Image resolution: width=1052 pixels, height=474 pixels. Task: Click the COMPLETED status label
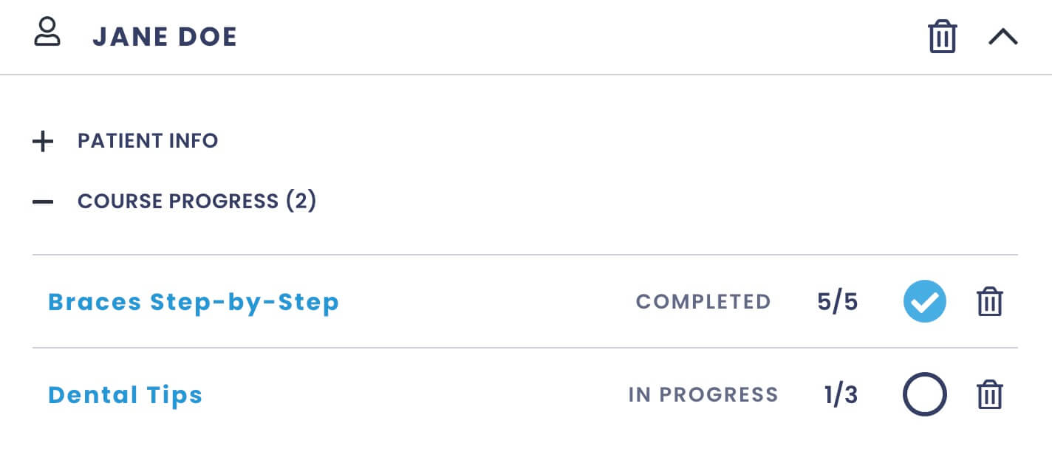(x=703, y=302)
